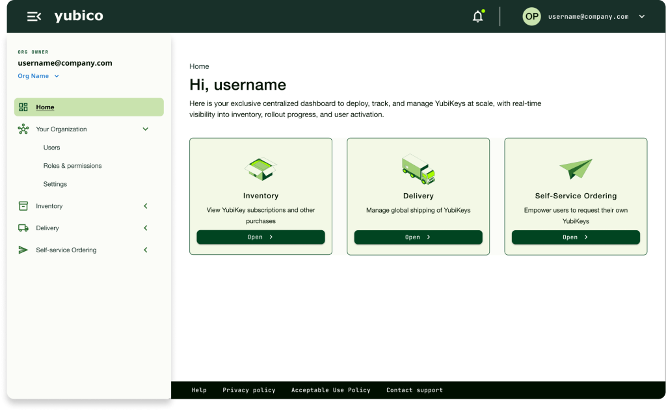Click the Your Organization network icon
Viewport: 666px width, 411px height.
click(23, 129)
